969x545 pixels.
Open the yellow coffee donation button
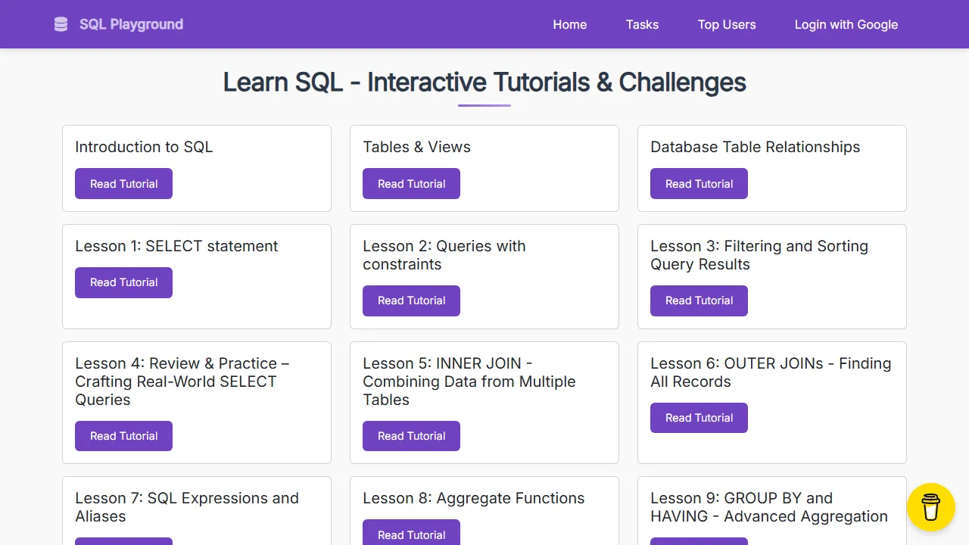point(930,506)
